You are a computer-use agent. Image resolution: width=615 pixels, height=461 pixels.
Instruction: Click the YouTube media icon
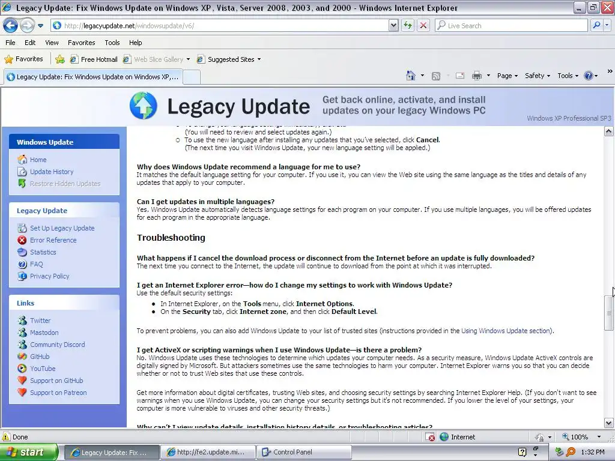click(x=22, y=369)
